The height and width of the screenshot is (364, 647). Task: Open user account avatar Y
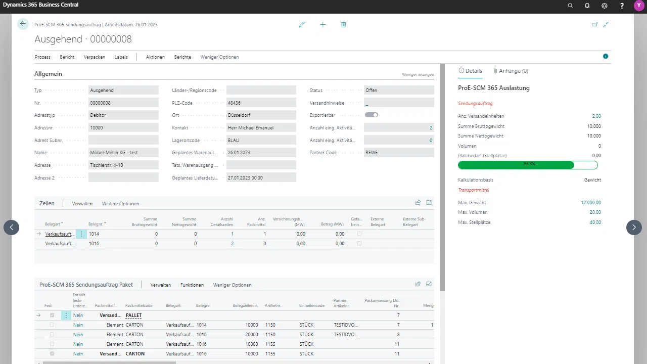pyautogui.click(x=639, y=6)
